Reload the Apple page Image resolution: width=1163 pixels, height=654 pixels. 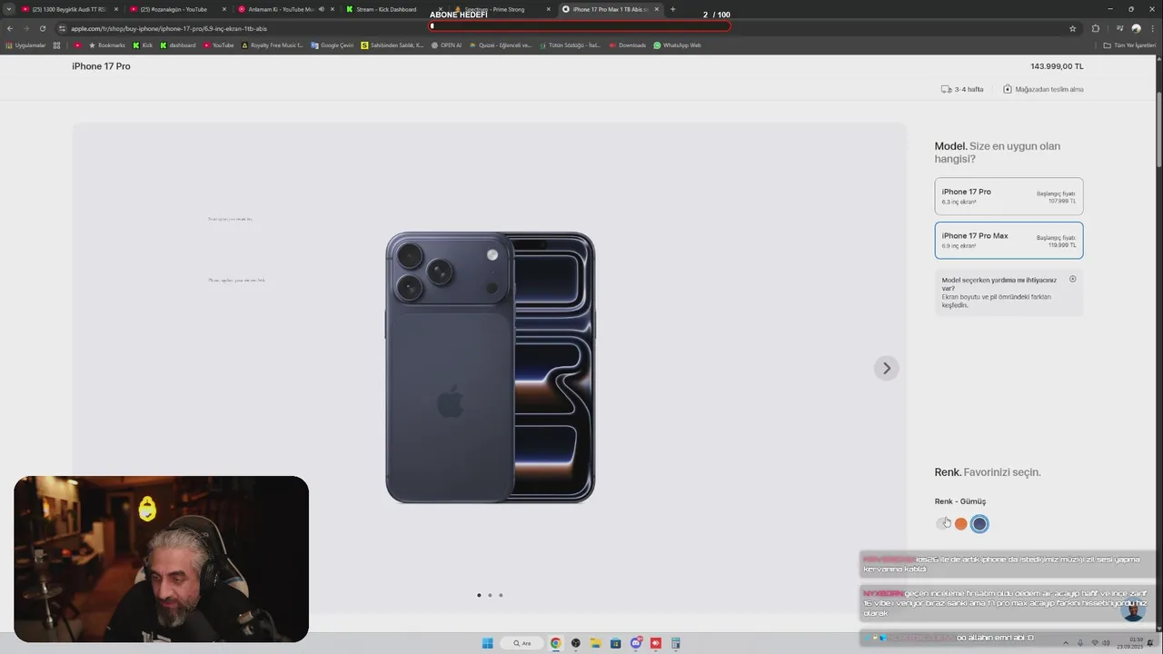pyautogui.click(x=42, y=28)
